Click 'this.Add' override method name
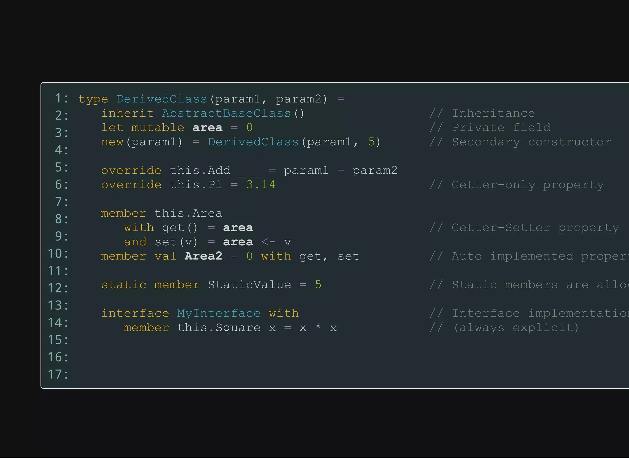The height and width of the screenshot is (458, 629). tap(200, 171)
